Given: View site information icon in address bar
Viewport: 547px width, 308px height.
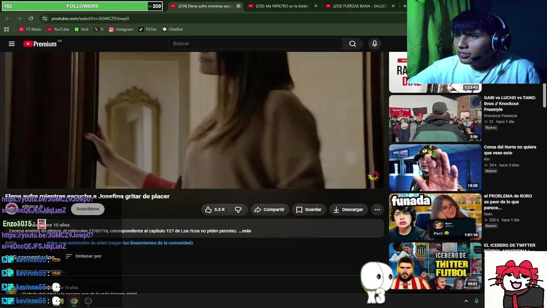Looking at the screenshot, I should click(44, 18).
